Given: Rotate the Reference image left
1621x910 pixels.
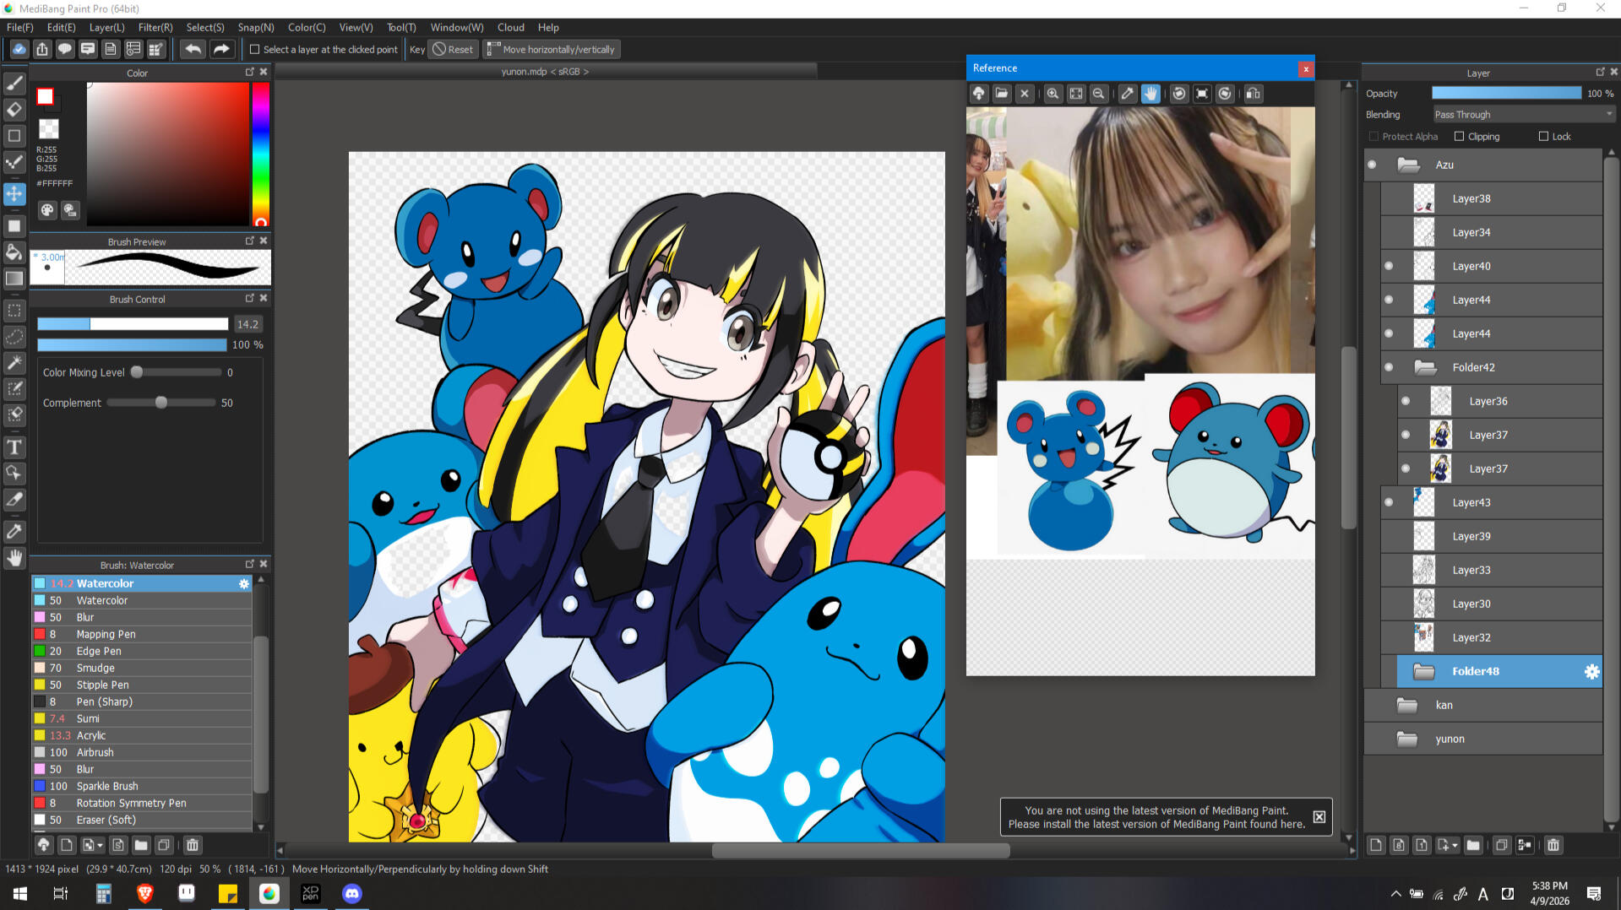Looking at the screenshot, I should (x=1179, y=94).
